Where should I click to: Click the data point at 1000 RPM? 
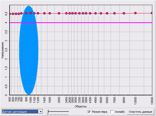tap(31, 13)
